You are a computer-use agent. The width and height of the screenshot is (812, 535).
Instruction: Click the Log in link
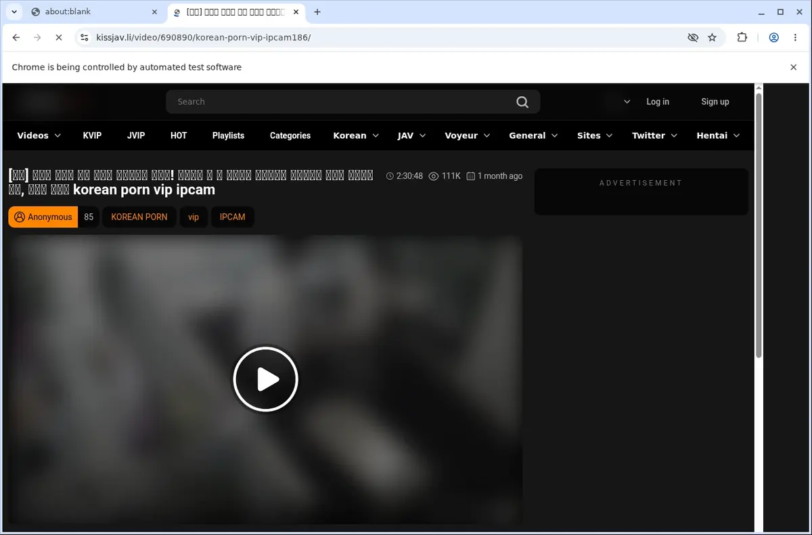tap(658, 102)
